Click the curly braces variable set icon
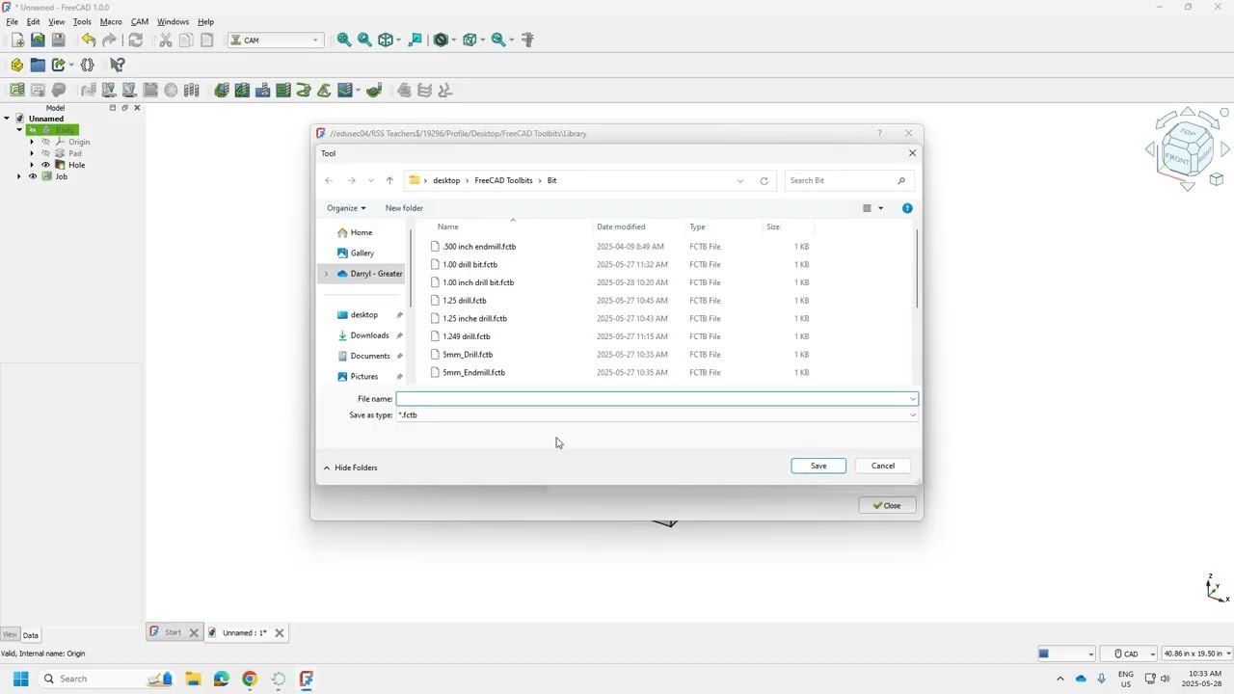Image resolution: width=1234 pixels, height=694 pixels. (x=88, y=65)
